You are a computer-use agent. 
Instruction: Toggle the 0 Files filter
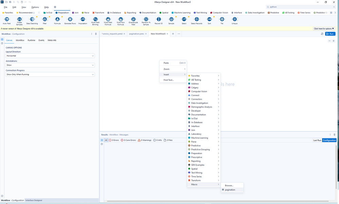pos(168,140)
